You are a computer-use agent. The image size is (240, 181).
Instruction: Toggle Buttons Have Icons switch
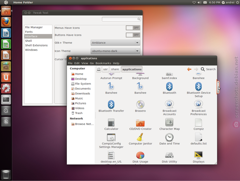coord(133,35)
